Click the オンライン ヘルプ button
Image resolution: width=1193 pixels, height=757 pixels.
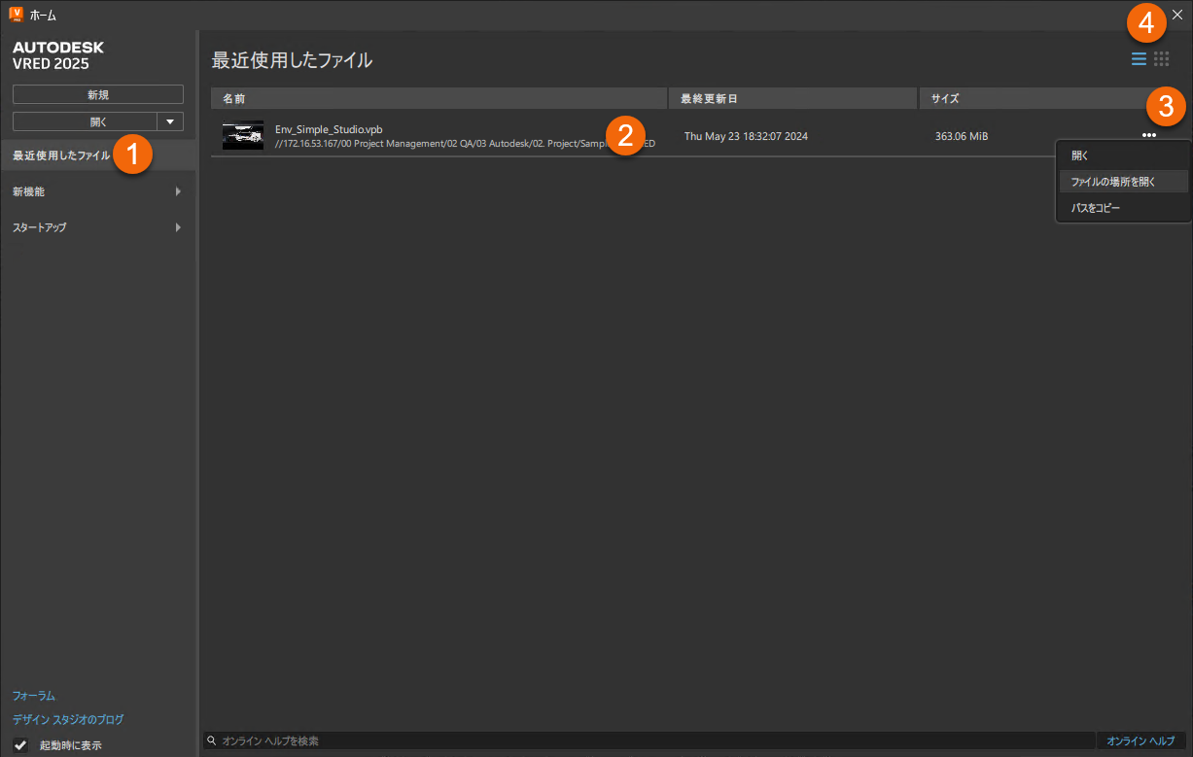1140,740
